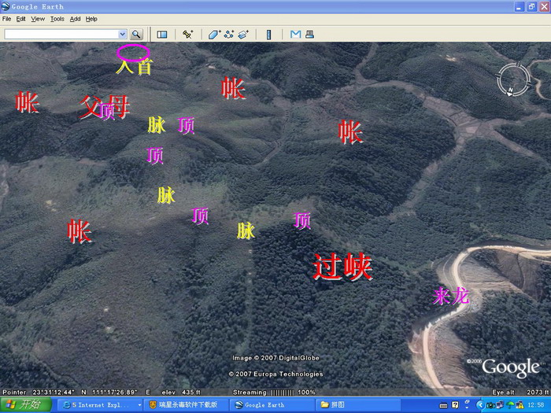
Task: Click the Print icon in toolbar
Action: [309, 35]
